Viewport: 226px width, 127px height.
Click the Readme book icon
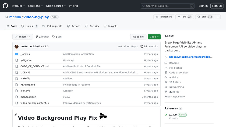click(x=166, y=63)
